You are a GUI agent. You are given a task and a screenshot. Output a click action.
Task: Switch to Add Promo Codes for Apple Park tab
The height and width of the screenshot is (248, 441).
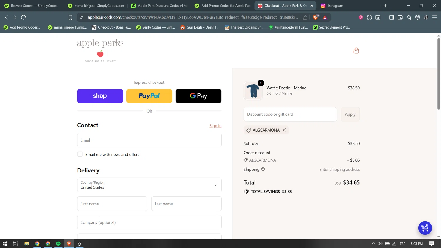(x=223, y=6)
